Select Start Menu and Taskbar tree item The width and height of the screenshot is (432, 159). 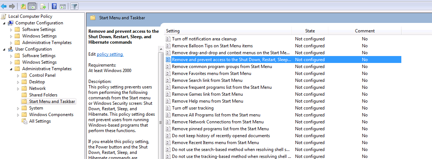coord(52,102)
